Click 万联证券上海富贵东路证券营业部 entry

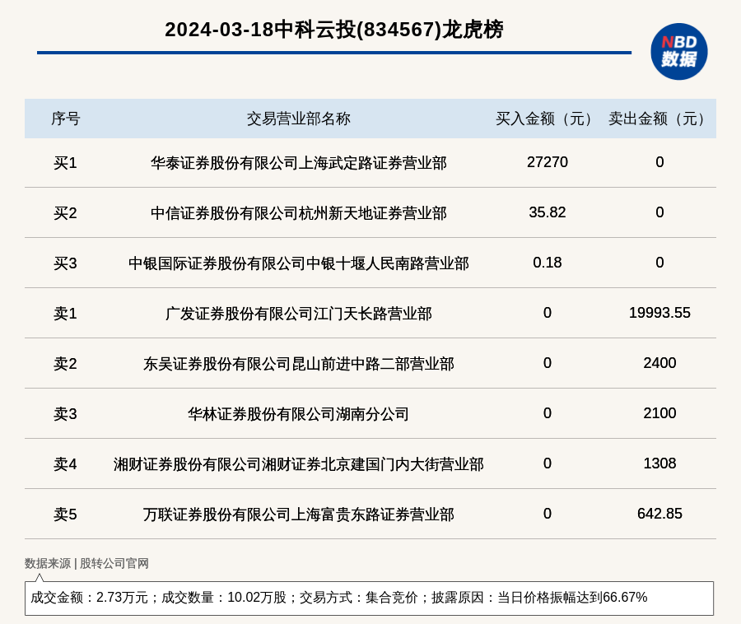(x=298, y=515)
